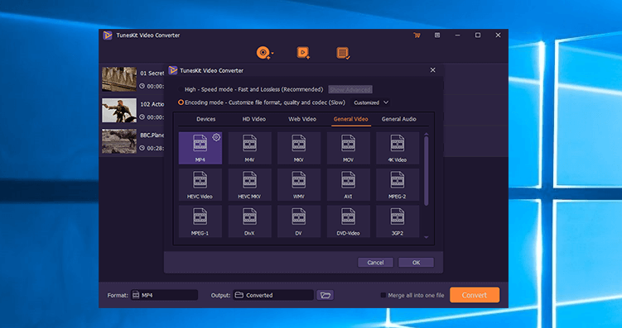Click the Add DVD disc icon
Viewport: 622px width, 328px height.
pos(263,52)
